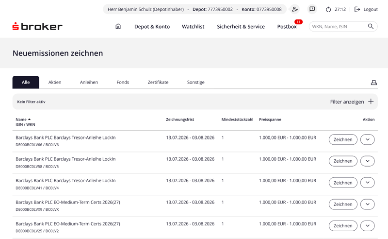388x239 pixels.
Task: Open Barclays Tresor-Anleihe LockIn with WKN BC0LV5
Action: [65, 159]
